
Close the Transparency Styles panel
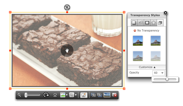[x=165, y=13]
